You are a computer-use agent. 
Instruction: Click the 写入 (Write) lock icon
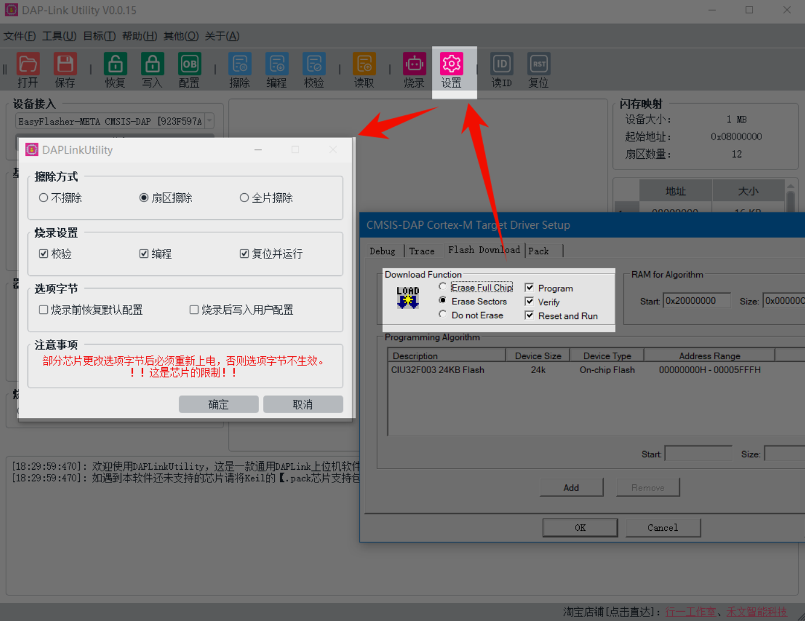[153, 64]
